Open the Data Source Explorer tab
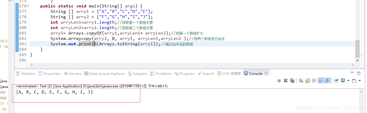This screenshot has height=113, width=367. pos(105,73)
